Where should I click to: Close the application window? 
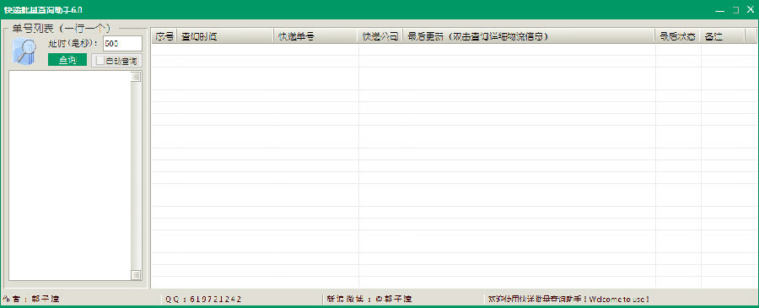pos(751,9)
